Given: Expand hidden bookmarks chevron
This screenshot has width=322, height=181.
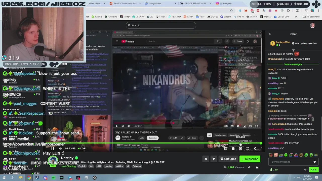Looking at the screenshot, I should point(296,17).
